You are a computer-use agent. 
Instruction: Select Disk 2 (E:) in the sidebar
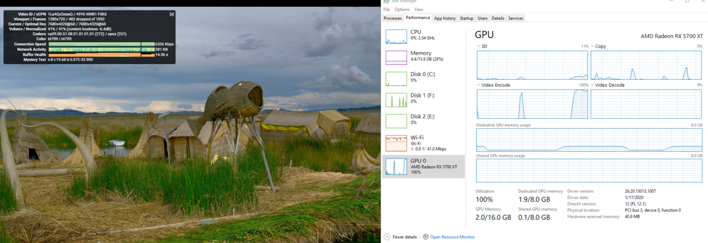pos(424,120)
